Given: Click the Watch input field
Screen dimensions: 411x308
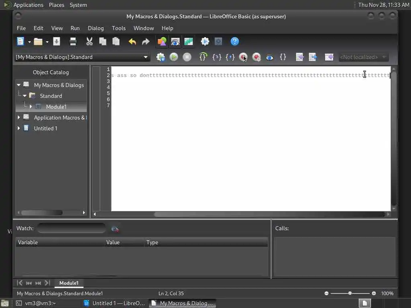Looking at the screenshot, I should coord(71,228).
